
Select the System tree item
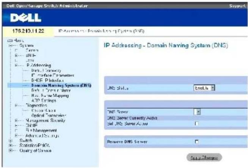[27, 46]
